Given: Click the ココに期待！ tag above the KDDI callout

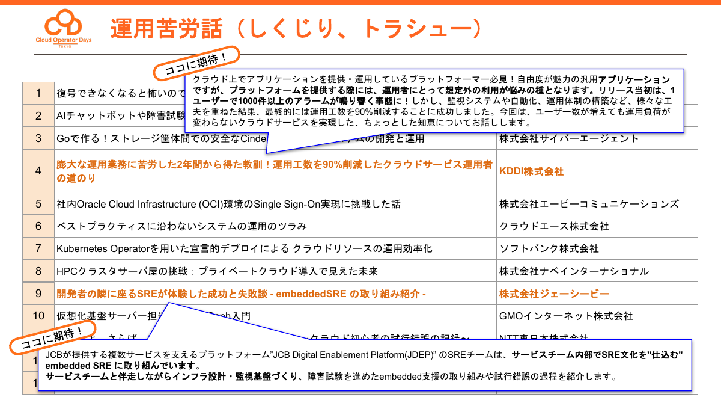Looking at the screenshot, I should coord(197,64).
